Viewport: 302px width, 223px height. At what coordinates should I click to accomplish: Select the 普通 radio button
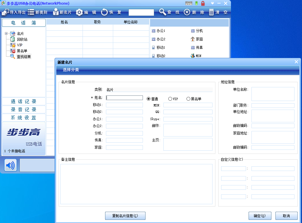click(149, 99)
